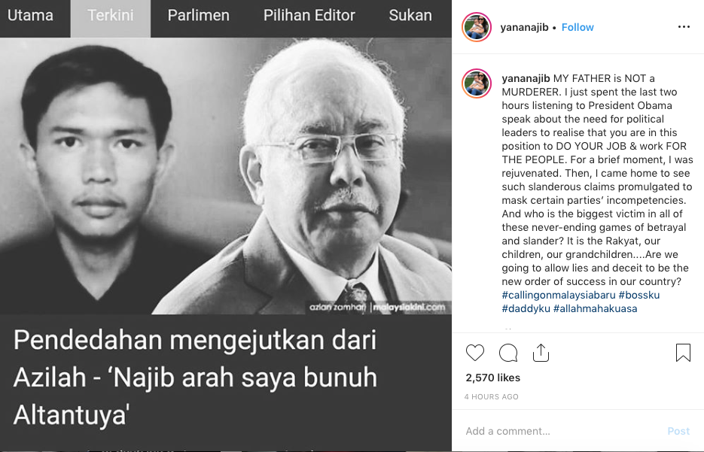The image size is (704, 452).
Task: Open yananajib username in post header
Action: tap(524, 27)
